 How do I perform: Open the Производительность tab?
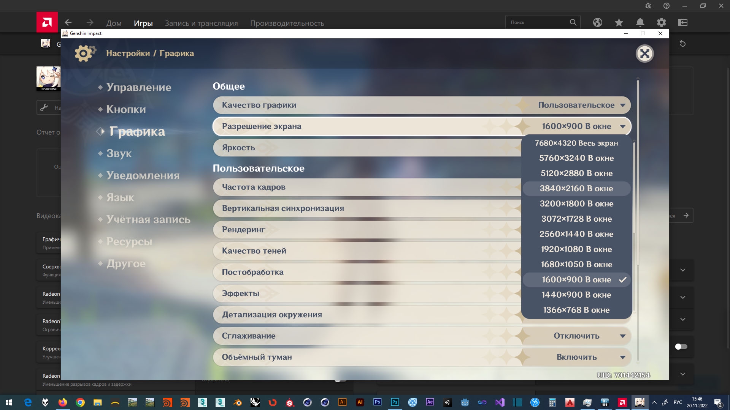pos(287,23)
